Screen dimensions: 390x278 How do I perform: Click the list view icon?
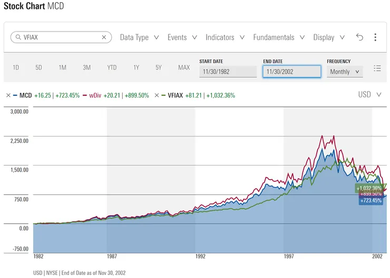coord(377,68)
